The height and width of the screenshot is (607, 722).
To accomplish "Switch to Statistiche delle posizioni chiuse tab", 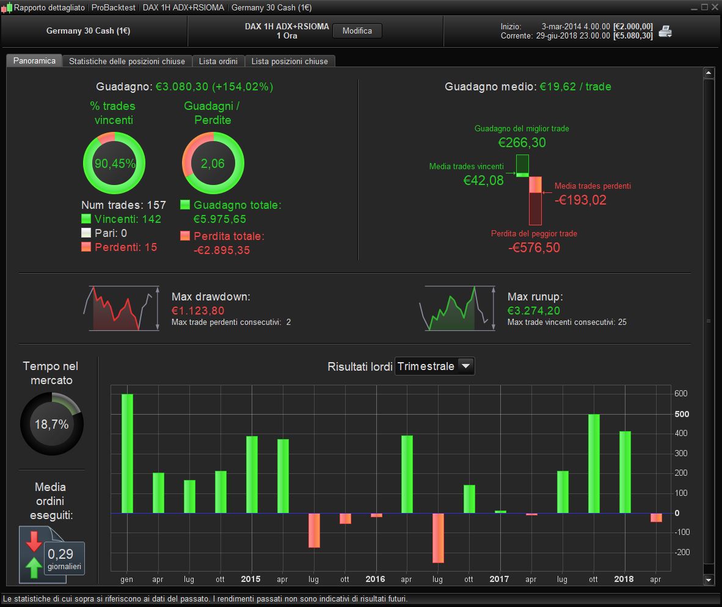I will point(127,61).
